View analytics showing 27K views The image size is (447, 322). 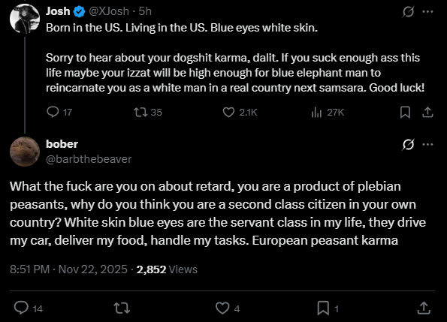coord(328,112)
